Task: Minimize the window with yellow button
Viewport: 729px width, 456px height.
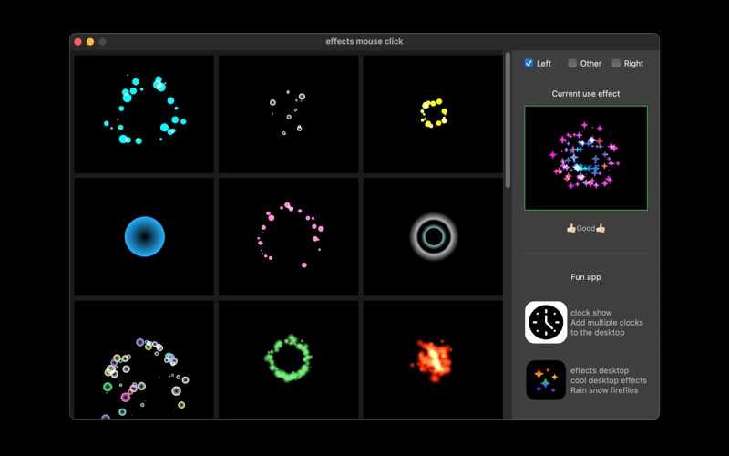Action: click(x=90, y=42)
